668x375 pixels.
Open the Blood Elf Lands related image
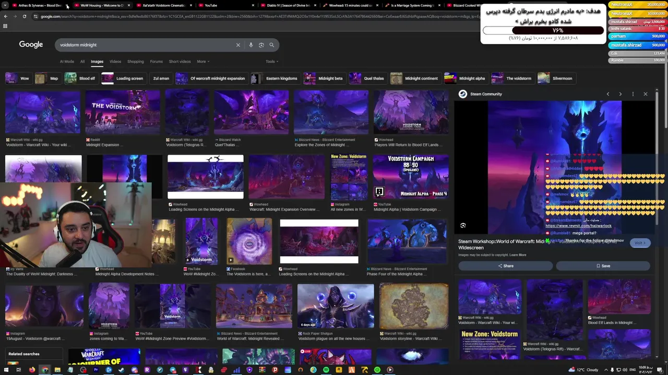619,297
